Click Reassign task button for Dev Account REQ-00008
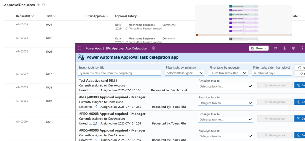 [x=275, y=119]
